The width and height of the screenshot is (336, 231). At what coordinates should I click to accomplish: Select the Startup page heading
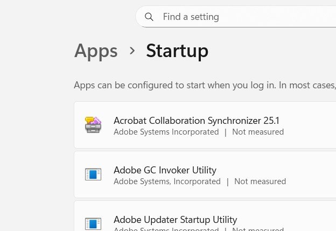click(x=177, y=51)
